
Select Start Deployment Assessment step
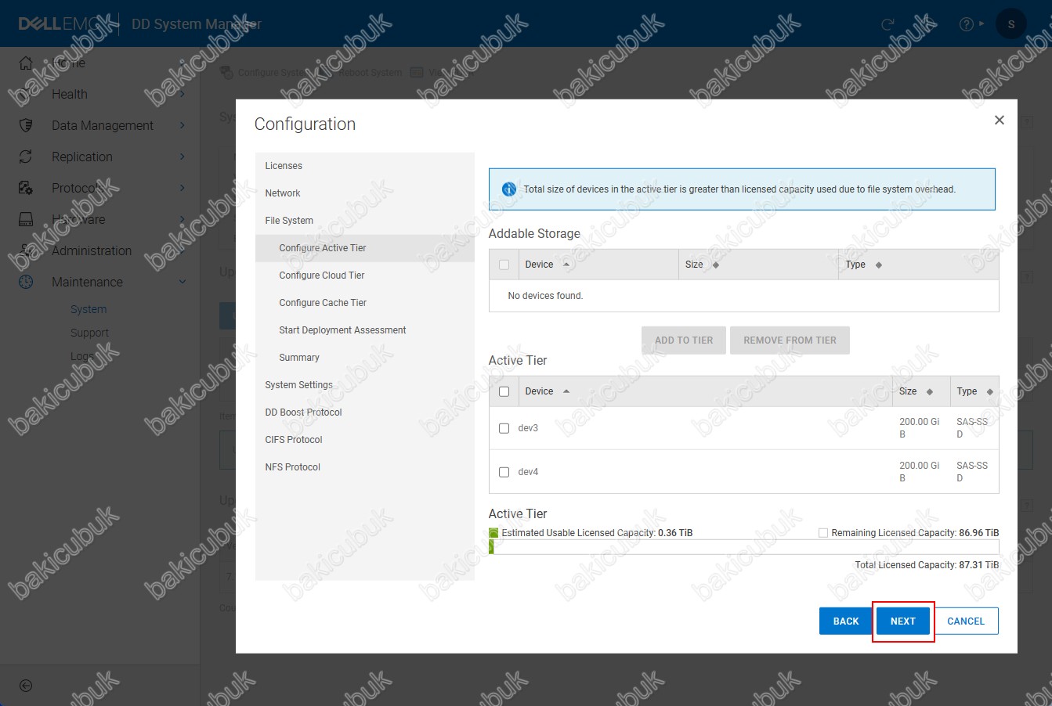[x=365, y=330]
